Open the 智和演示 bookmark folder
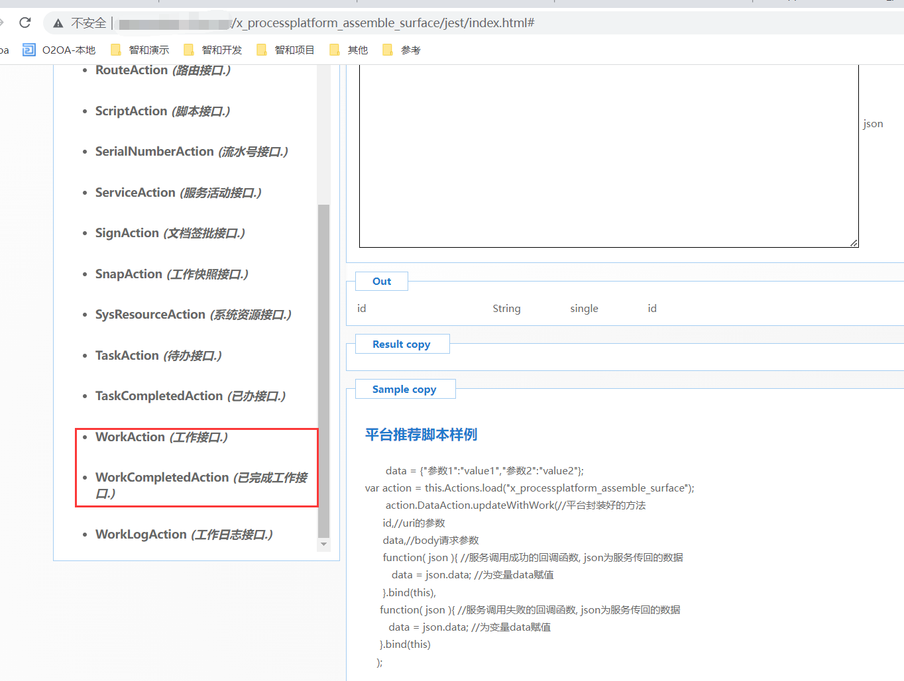Screen dimensions: 904x681 [140, 50]
